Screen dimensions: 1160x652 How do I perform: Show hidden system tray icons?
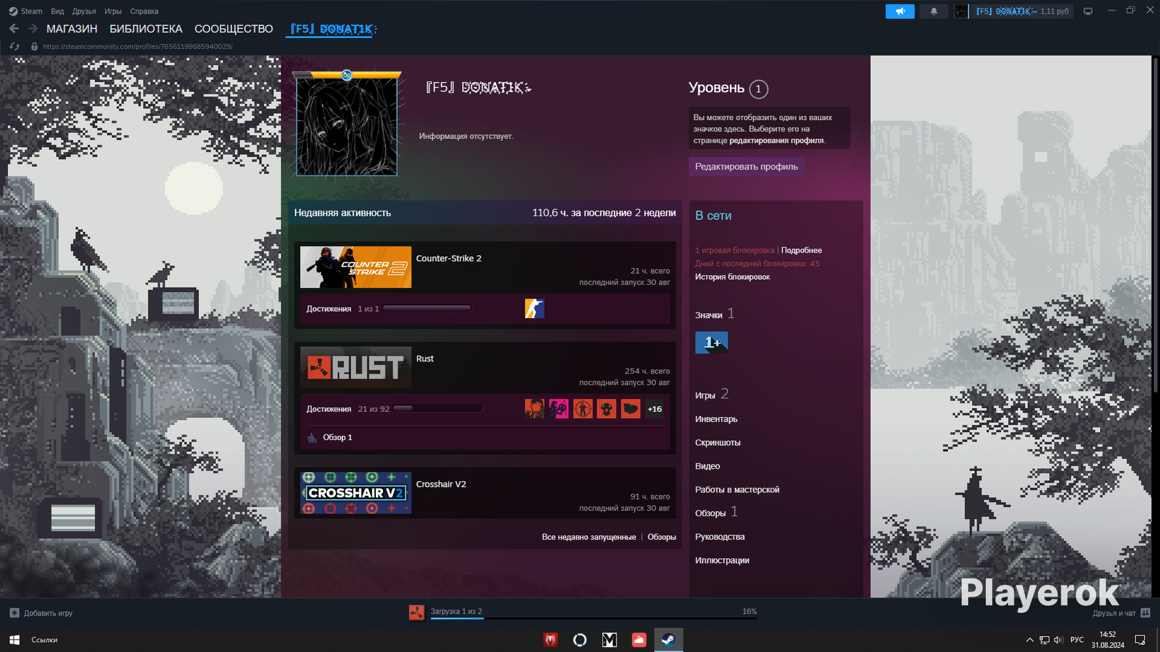[x=1030, y=640]
